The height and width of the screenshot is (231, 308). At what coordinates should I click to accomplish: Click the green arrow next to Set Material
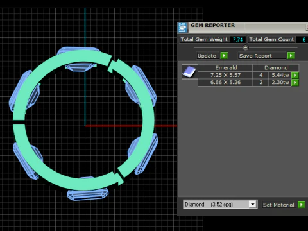pyautogui.click(x=301, y=205)
